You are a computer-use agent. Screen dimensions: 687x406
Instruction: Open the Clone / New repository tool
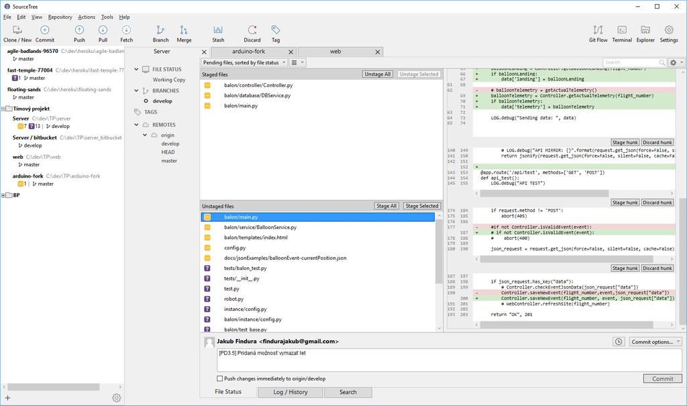[x=17, y=33]
